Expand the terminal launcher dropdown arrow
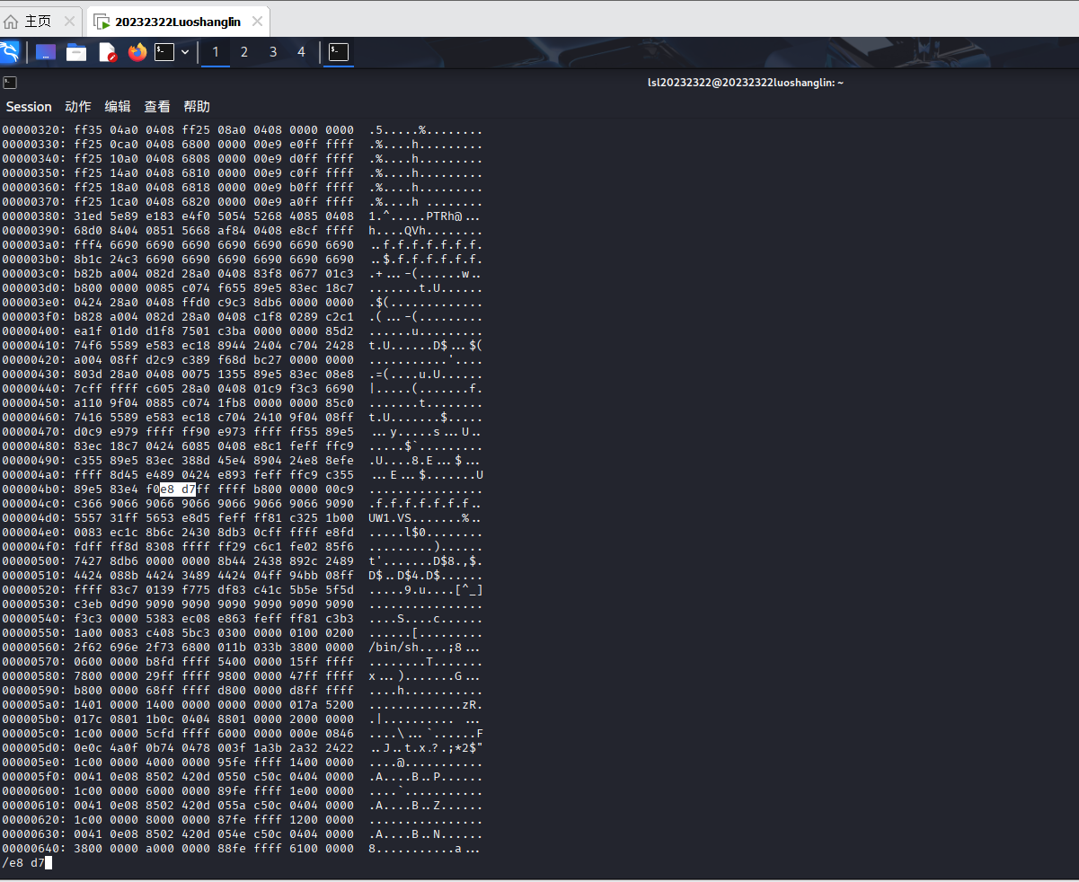This screenshot has width=1079, height=882. pyautogui.click(x=185, y=52)
